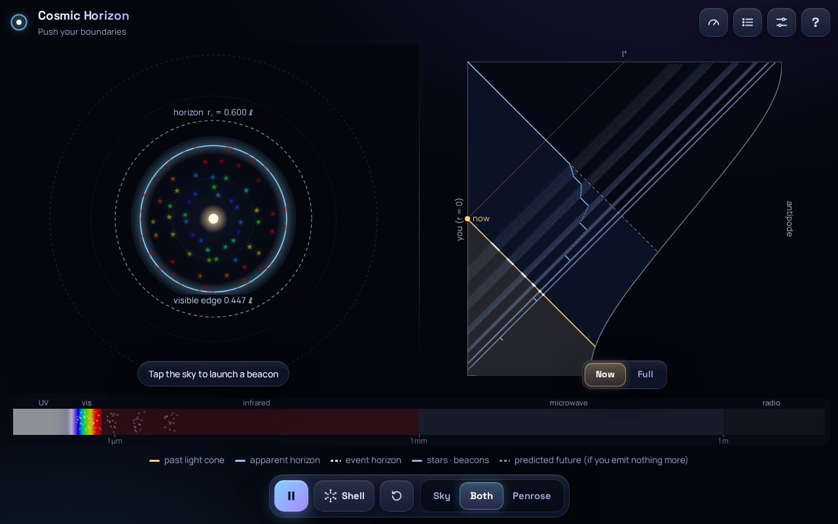Image resolution: width=838 pixels, height=524 pixels.
Task: Click the 'radio' spectrum label
Action: (x=771, y=403)
